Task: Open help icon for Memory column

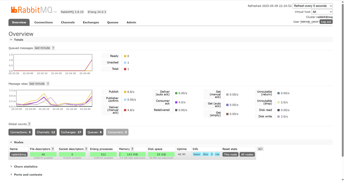Action: pos(132,149)
